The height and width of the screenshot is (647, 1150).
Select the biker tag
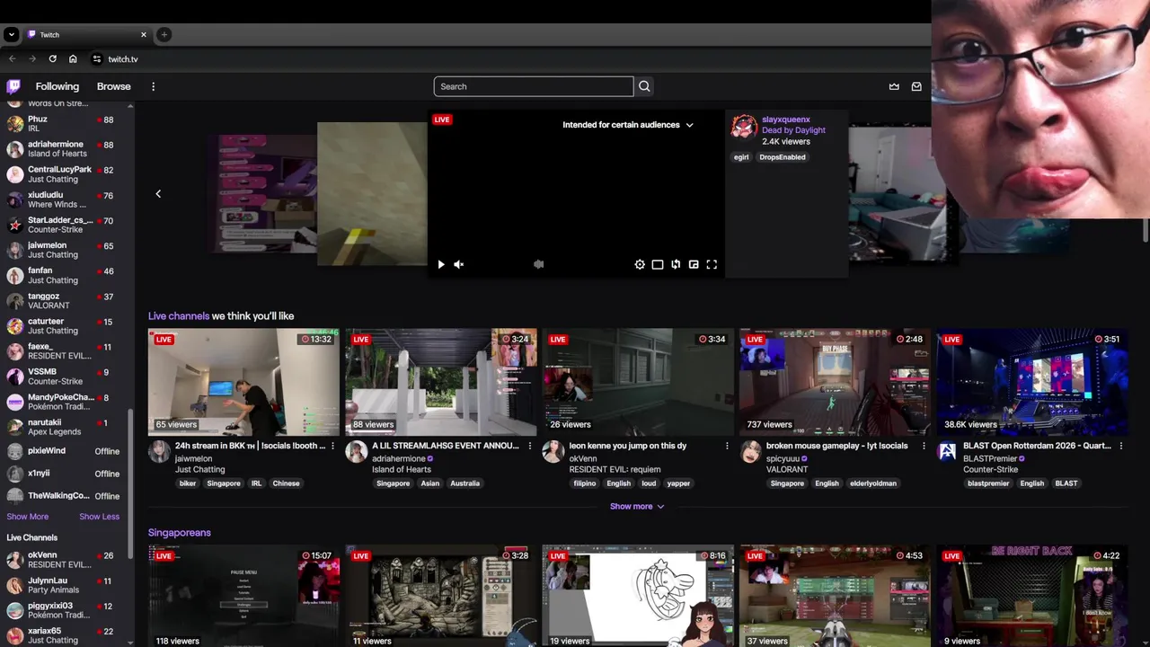point(188,483)
